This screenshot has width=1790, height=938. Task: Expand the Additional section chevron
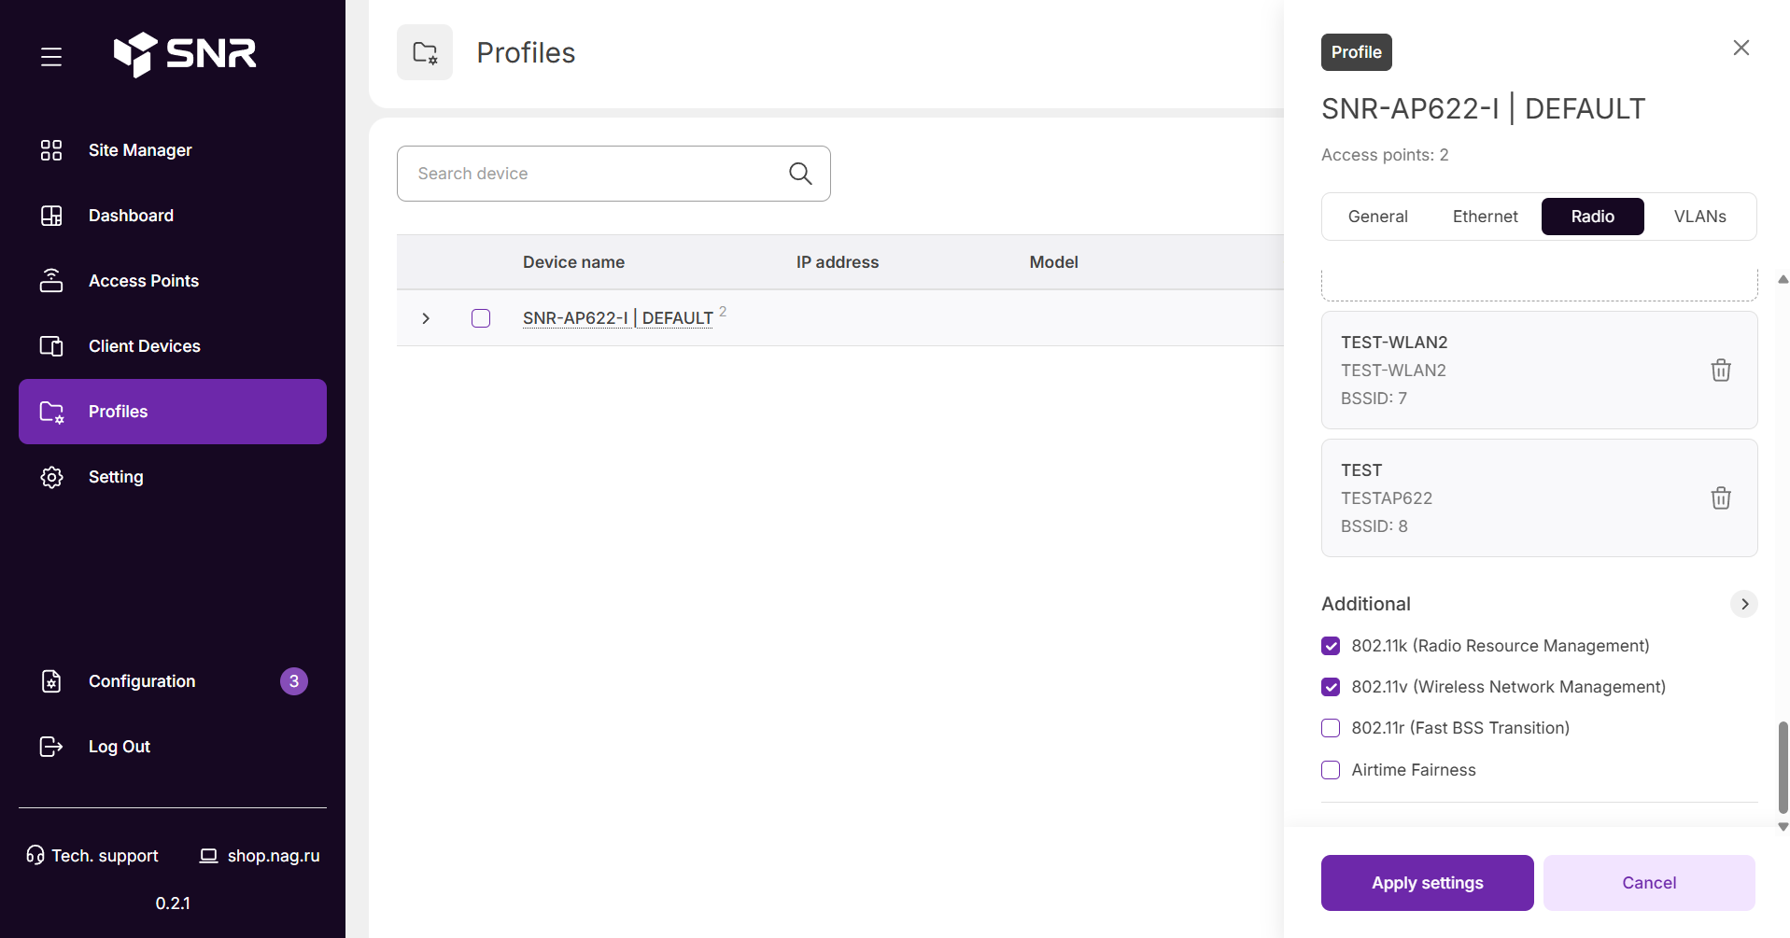click(x=1743, y=604)
